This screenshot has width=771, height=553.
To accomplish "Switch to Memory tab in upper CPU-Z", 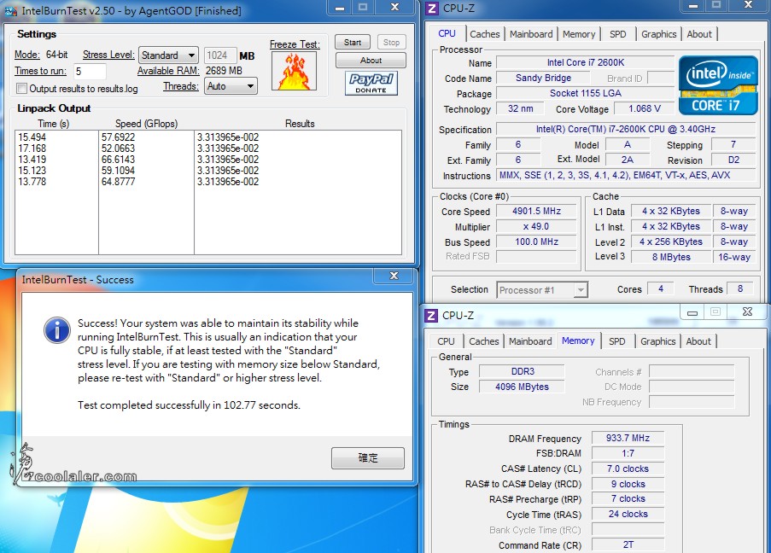I will pyautogui.click(x=579, y=34).
